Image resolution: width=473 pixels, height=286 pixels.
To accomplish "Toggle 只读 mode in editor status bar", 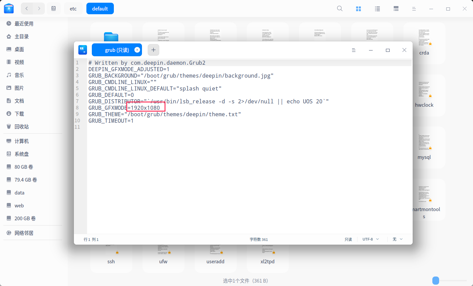I will coord(348,239).
